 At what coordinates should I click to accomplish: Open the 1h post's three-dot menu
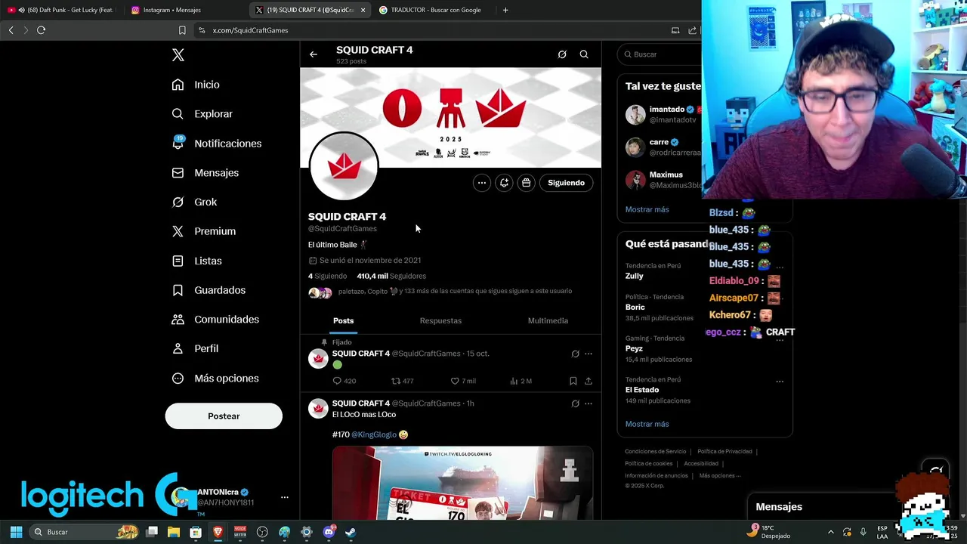click(x=589, y=403)
